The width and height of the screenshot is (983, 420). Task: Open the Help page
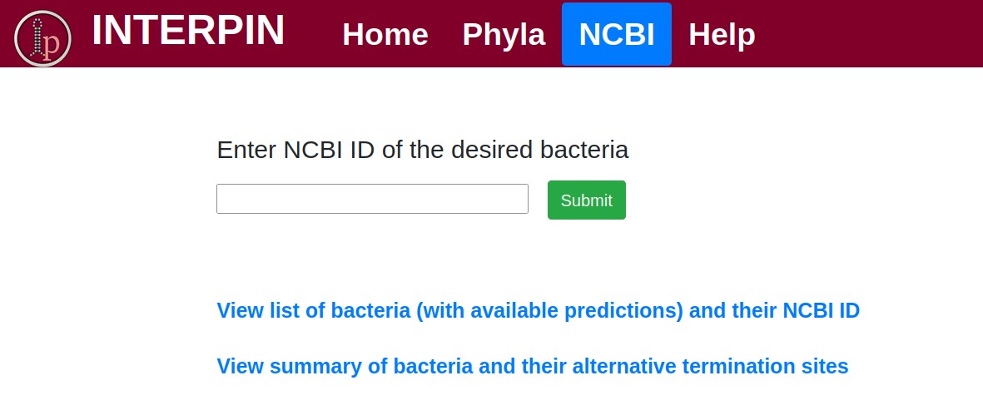(722, 34)
